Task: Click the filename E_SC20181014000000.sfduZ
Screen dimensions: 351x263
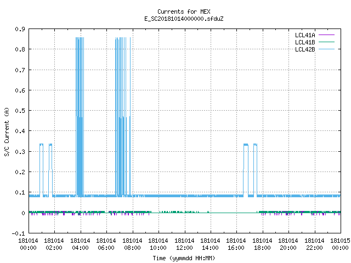Action: (184, 19)
